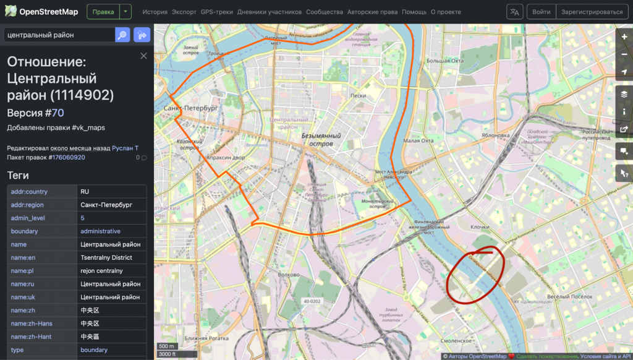Activate the query features tool
This screenshot has height=360, width=633.
point(624,173)
